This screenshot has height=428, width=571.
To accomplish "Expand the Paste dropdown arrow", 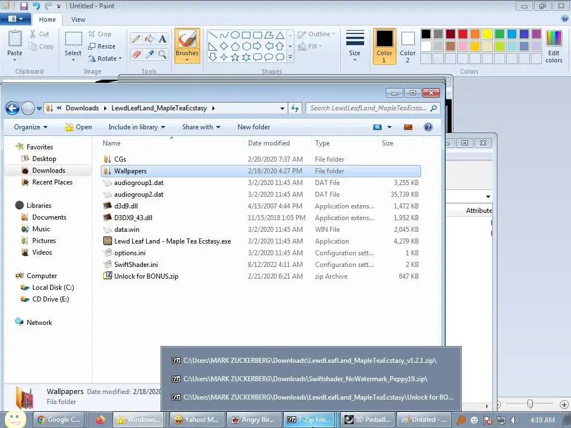I will [x=15, y=60].
